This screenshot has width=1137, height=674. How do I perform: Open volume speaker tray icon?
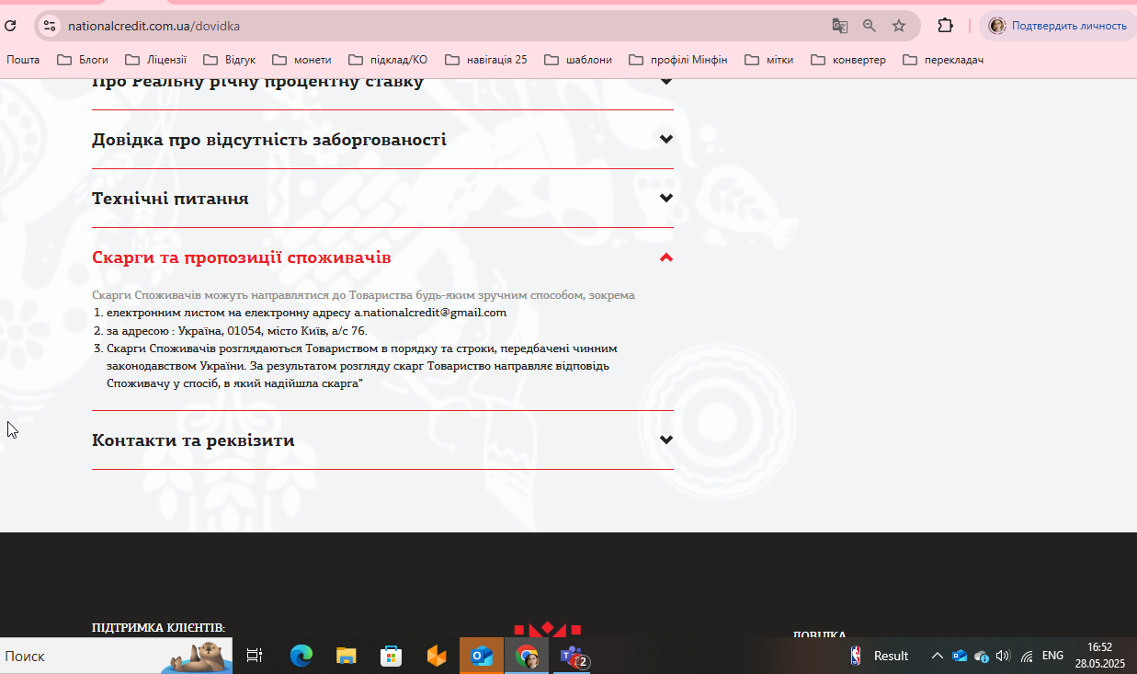coord(1003,656)
